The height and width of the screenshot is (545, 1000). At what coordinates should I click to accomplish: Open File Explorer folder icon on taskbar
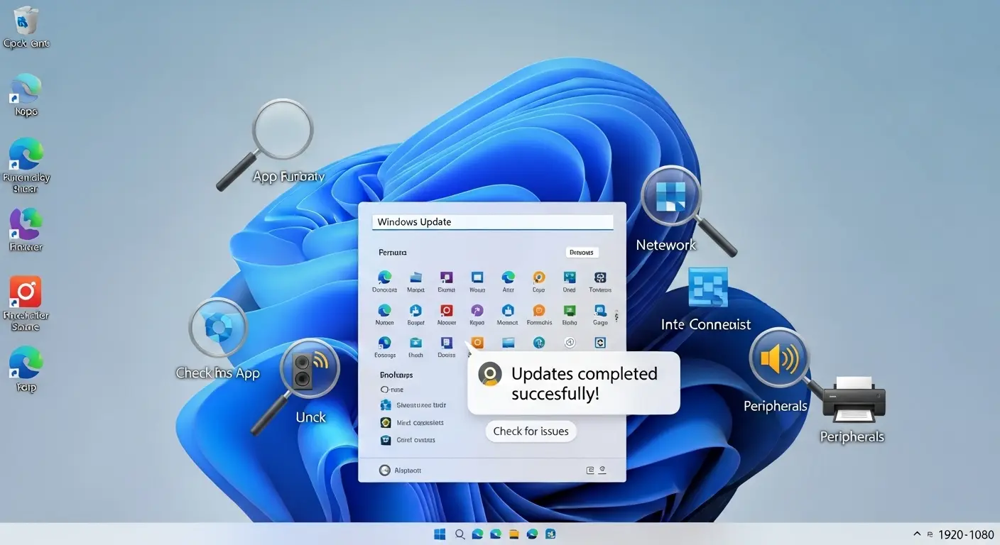[x=513, y=534]
